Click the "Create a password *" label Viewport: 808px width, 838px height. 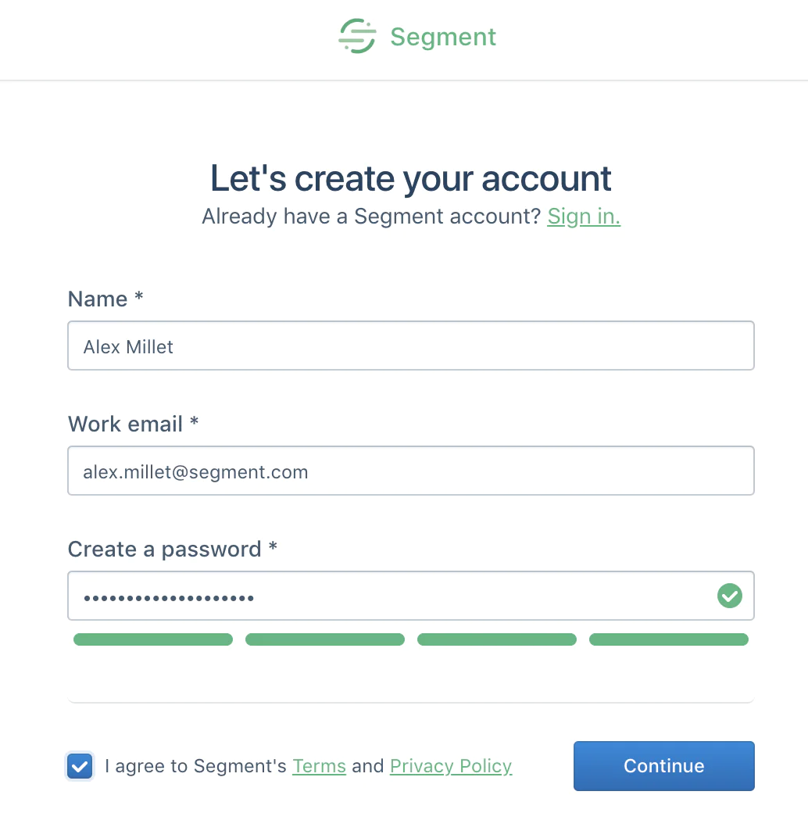click(172, 549)
